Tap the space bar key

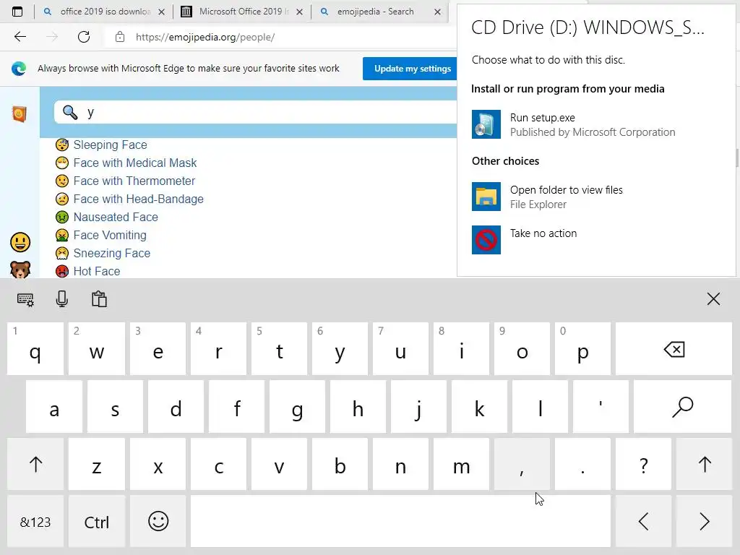tap(400, 522)
